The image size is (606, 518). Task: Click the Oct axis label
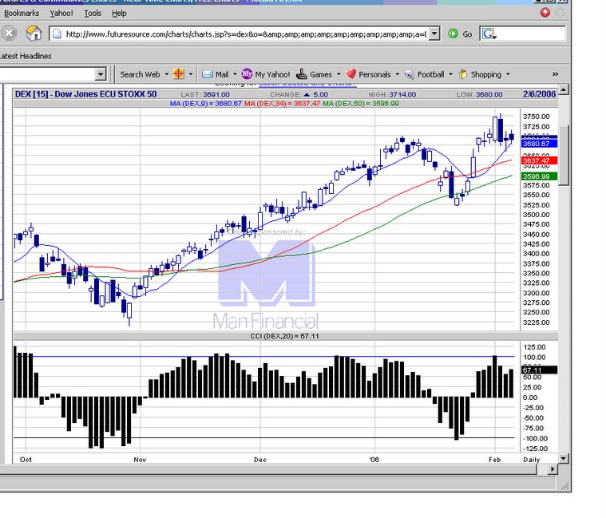pos(26,460)
